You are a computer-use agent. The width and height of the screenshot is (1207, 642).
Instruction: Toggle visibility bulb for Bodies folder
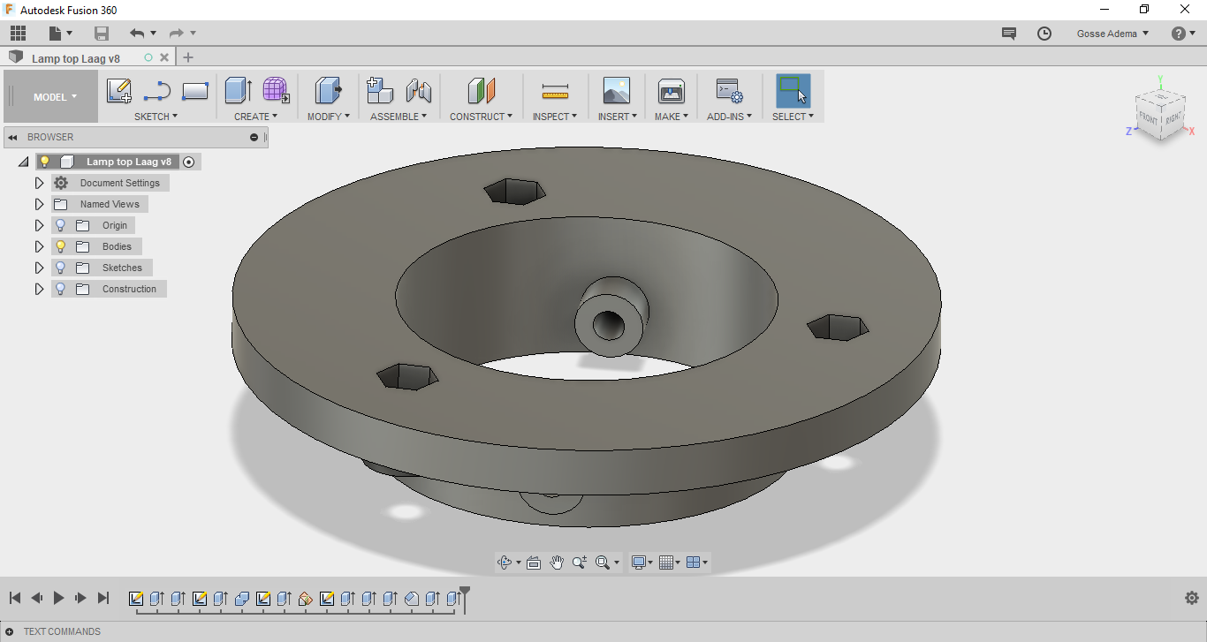(x=61, y=246)
